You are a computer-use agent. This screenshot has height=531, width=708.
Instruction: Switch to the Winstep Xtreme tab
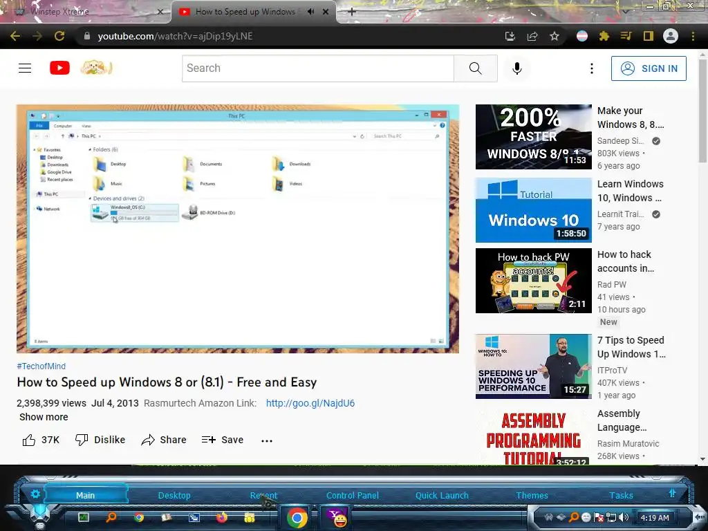(86, 12)
